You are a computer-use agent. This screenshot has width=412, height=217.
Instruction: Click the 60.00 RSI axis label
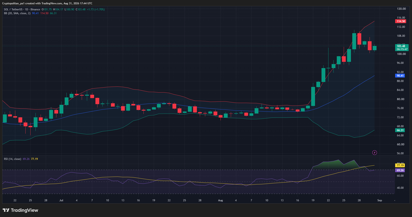401,176
